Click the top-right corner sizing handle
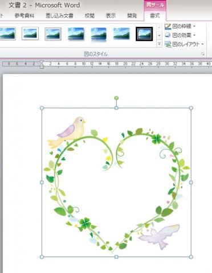 [x=191, y=108]
